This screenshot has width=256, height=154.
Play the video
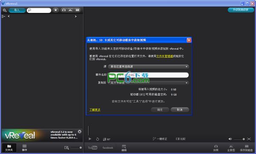click(x=90, y=139)
